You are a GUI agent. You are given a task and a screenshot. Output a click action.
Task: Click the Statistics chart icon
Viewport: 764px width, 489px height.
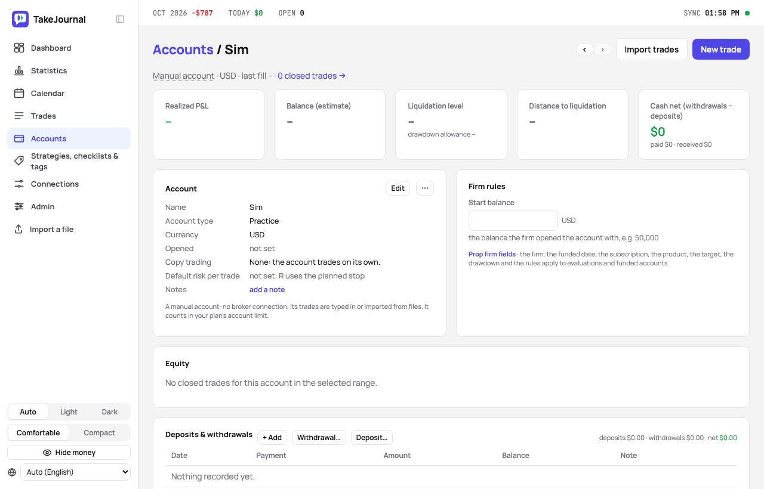click(19, 70)
